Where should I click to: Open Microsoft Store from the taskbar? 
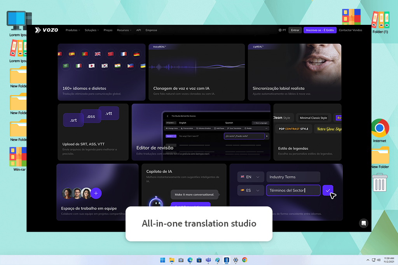[199, 260]
